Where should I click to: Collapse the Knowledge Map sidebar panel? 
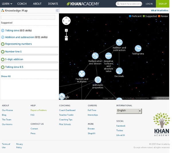[x=57, y=11]
